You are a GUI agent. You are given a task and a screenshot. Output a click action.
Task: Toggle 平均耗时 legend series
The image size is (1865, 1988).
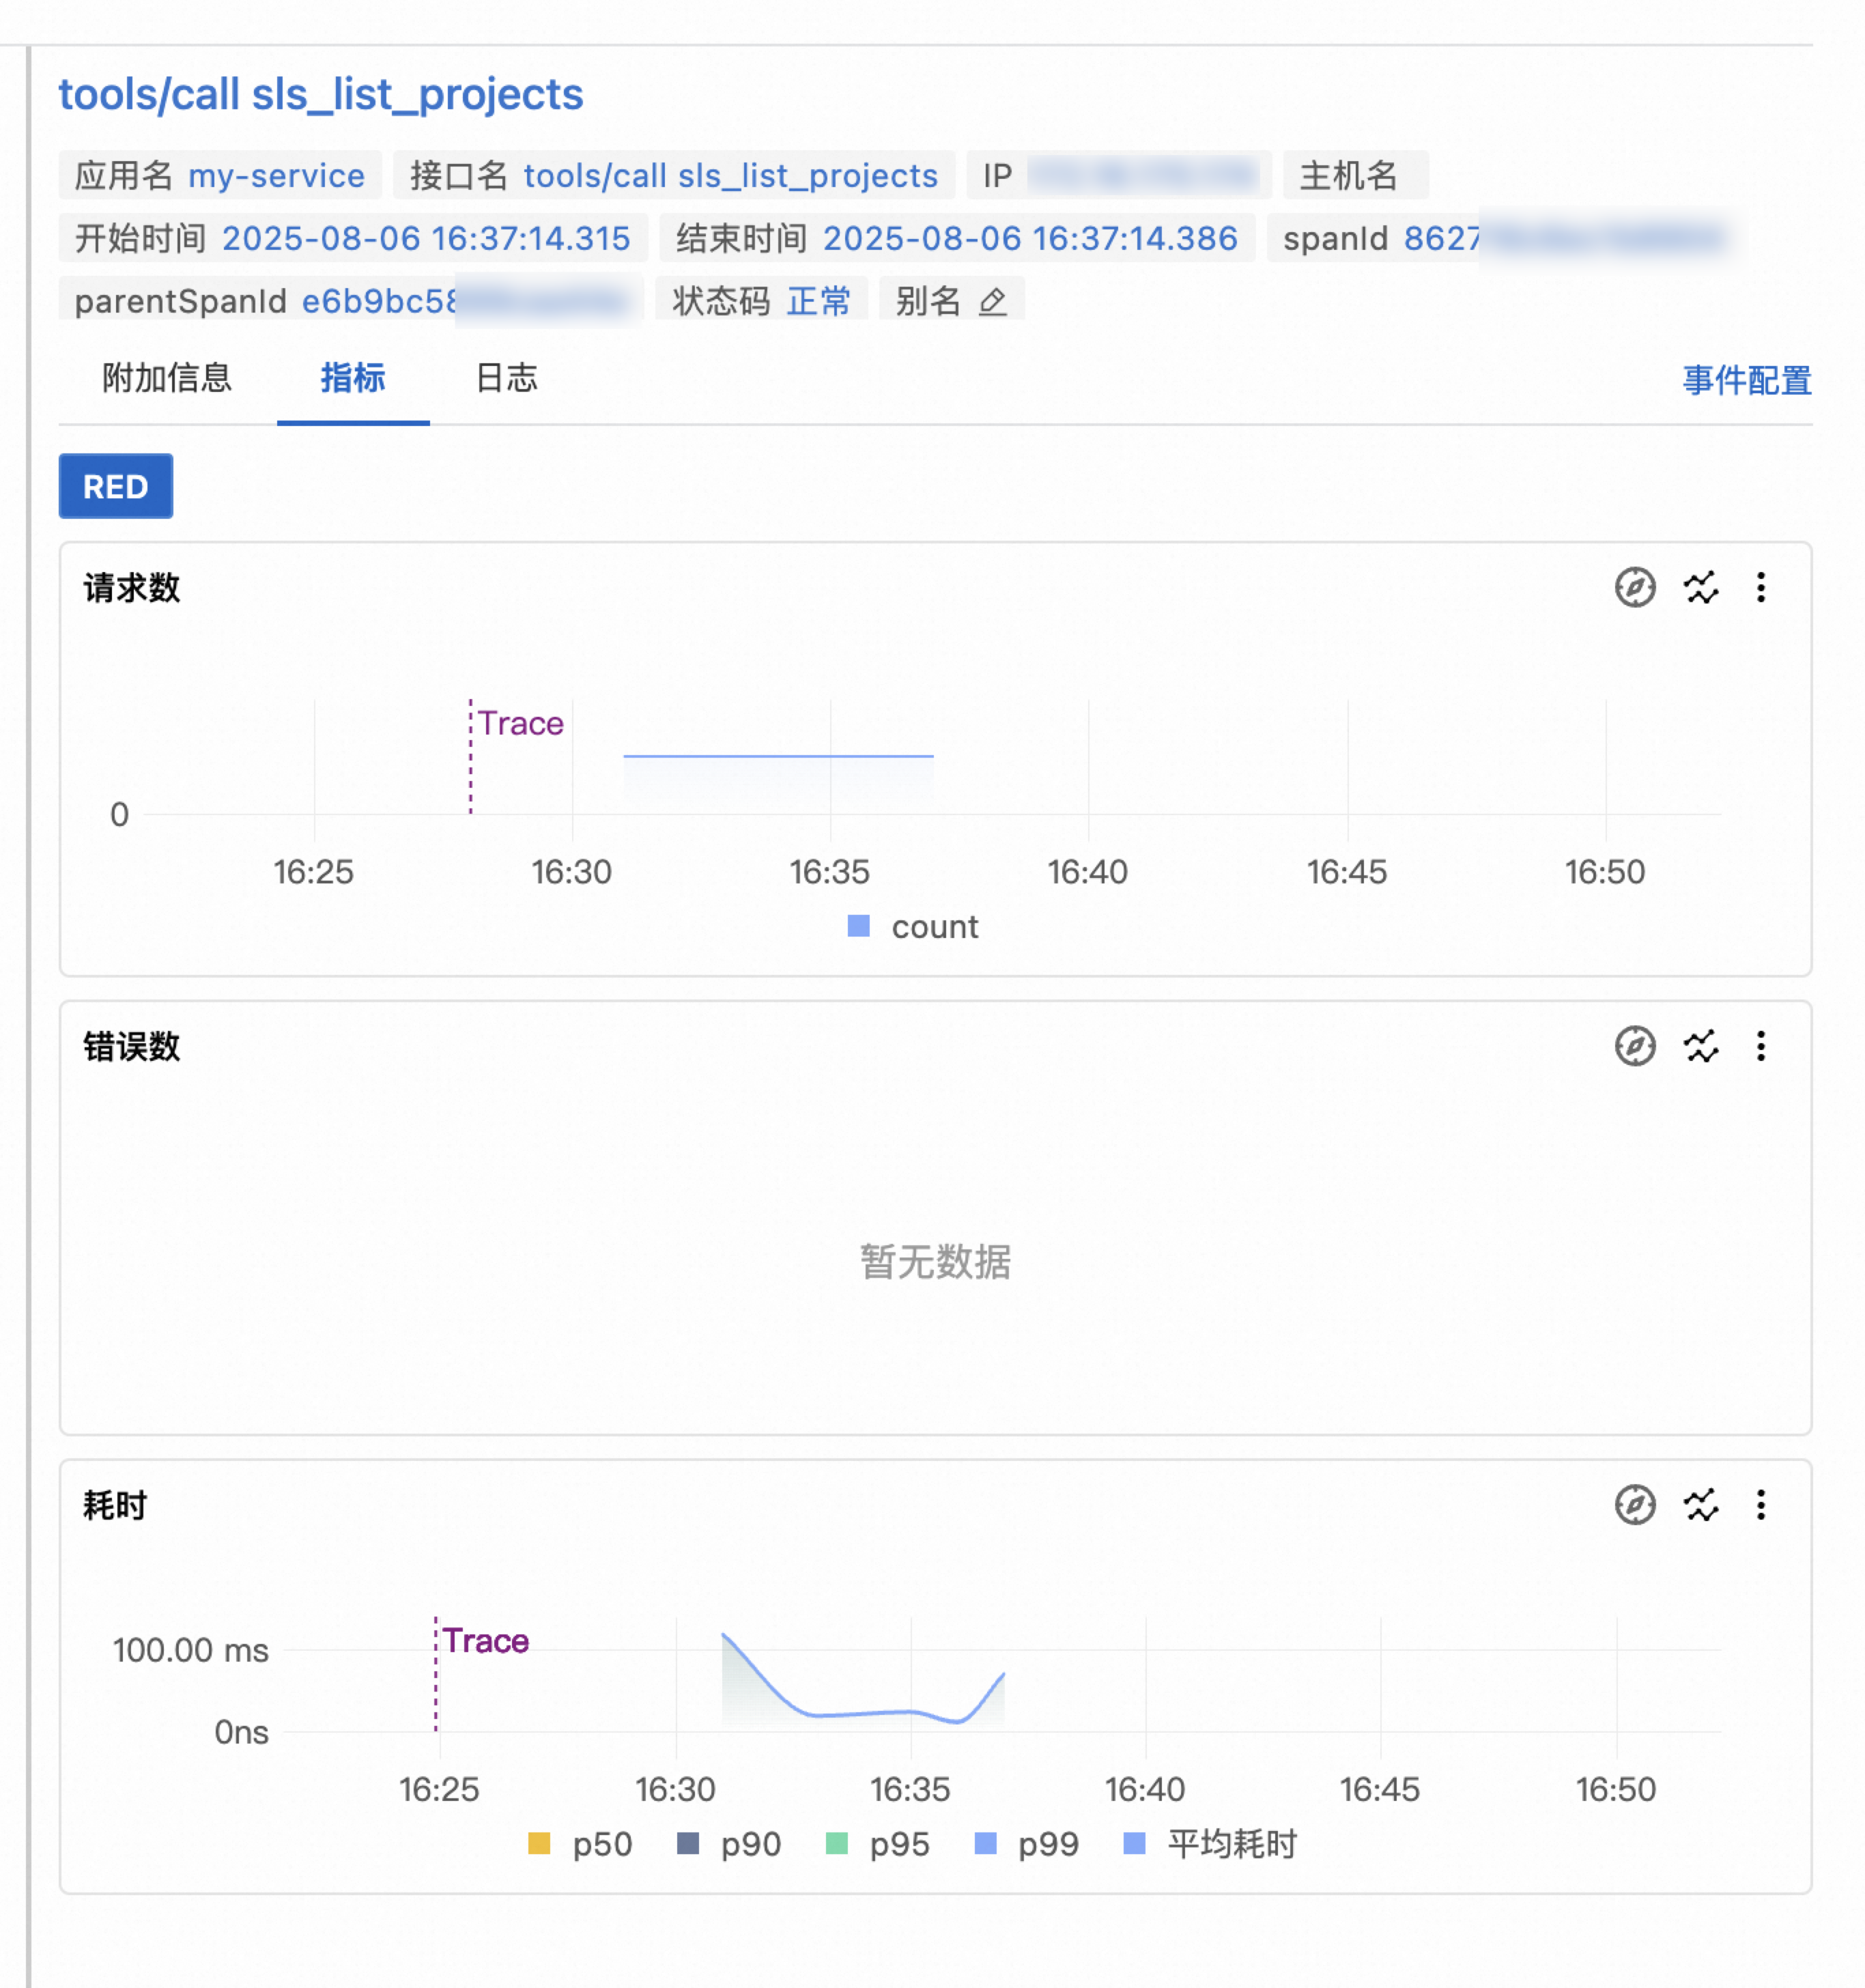(x=1210, y=1843)
